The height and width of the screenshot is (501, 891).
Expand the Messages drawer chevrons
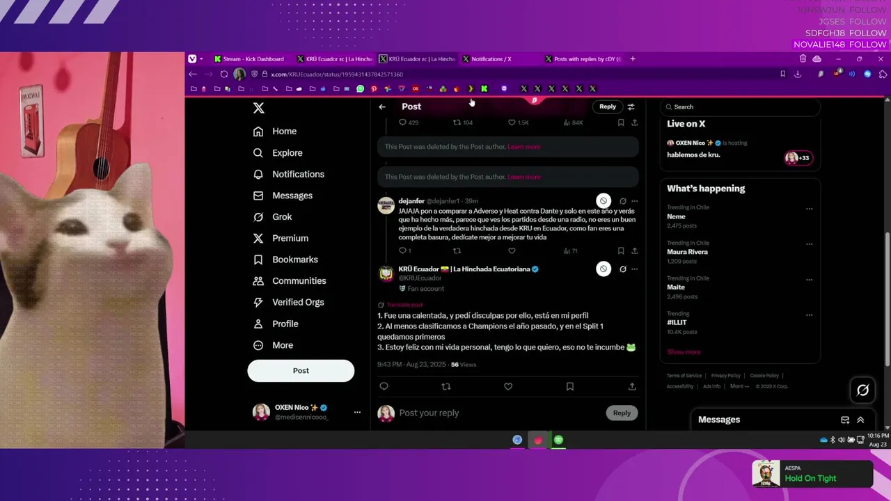(x=860, y=420)
